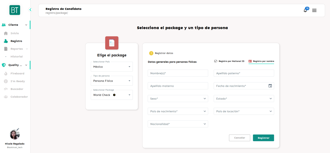Viewport: 330px width, 153px height.
Task: Expand the Nacionalidad dropdown
Action: (178, 124)
